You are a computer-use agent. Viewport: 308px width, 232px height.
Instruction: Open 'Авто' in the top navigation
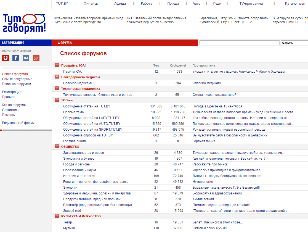pos(197,4)
